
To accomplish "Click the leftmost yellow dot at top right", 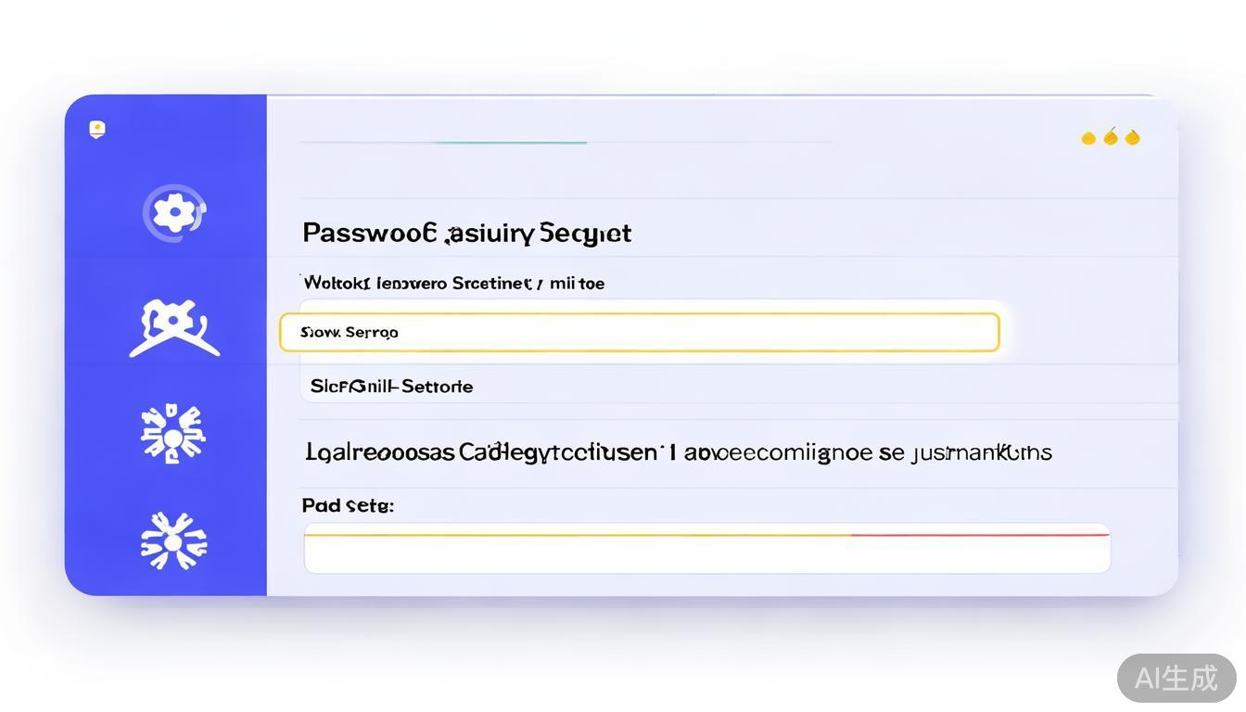I will click(x=1088, y=138).
